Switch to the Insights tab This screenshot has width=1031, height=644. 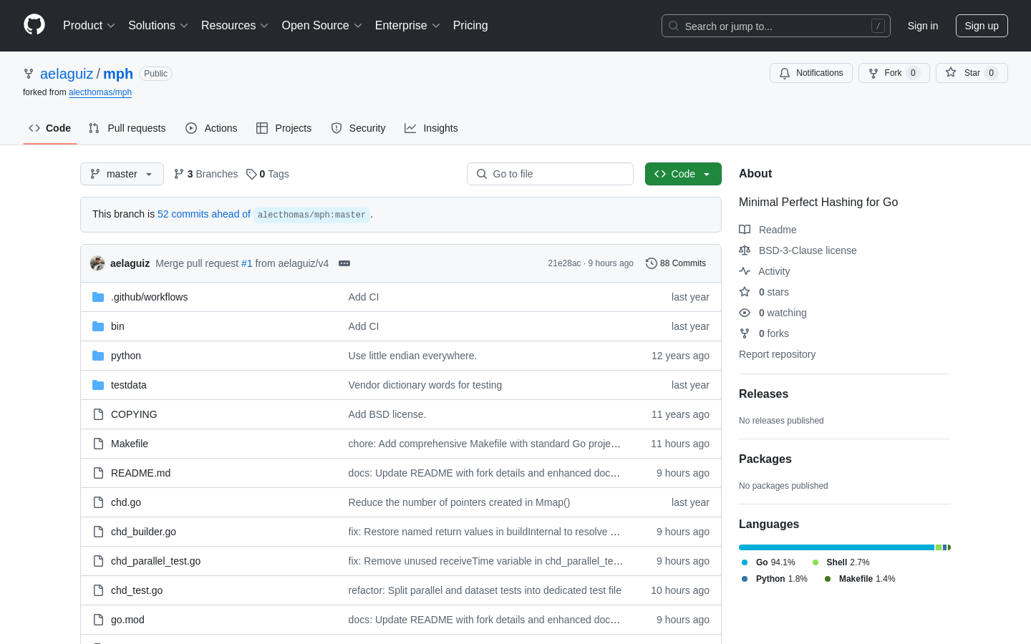pos(431,128)
